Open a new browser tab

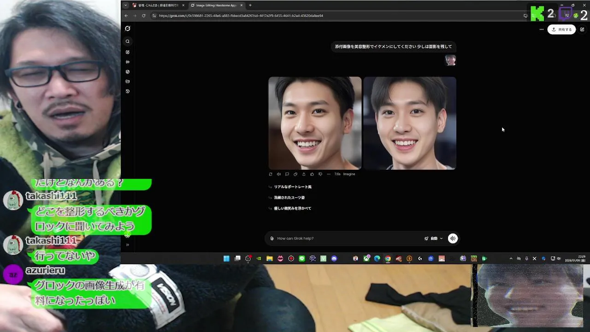250,6
